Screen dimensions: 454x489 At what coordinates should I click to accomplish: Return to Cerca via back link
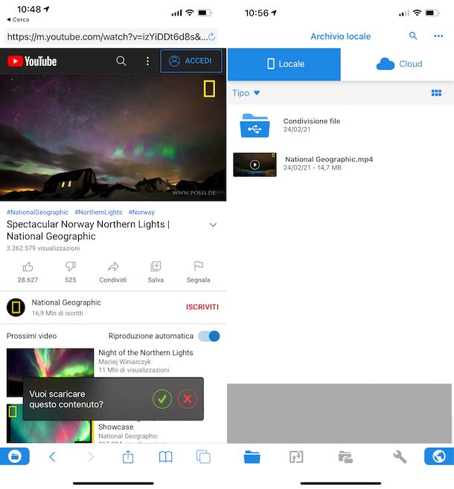pyautogui.click(x=18, y=19)
